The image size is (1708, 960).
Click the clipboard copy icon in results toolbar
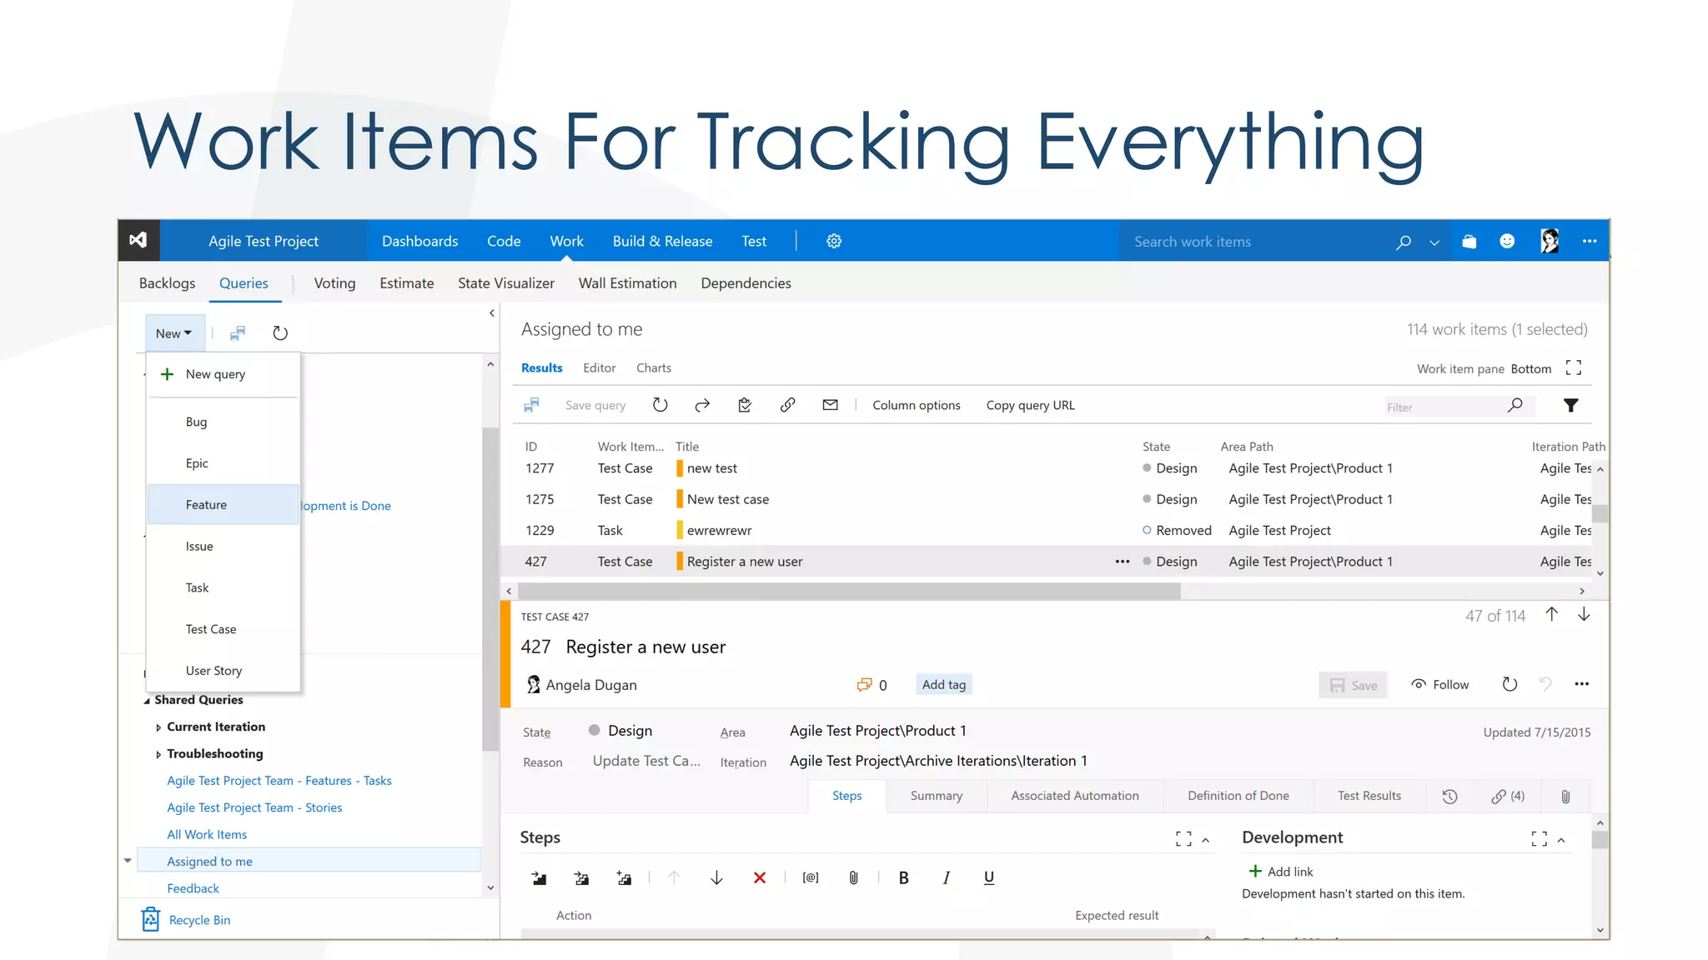tap(745, 405)
